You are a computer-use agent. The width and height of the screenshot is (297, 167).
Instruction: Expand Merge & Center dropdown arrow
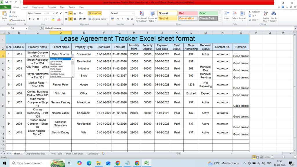pyautogui.click(x=108, y=19)
